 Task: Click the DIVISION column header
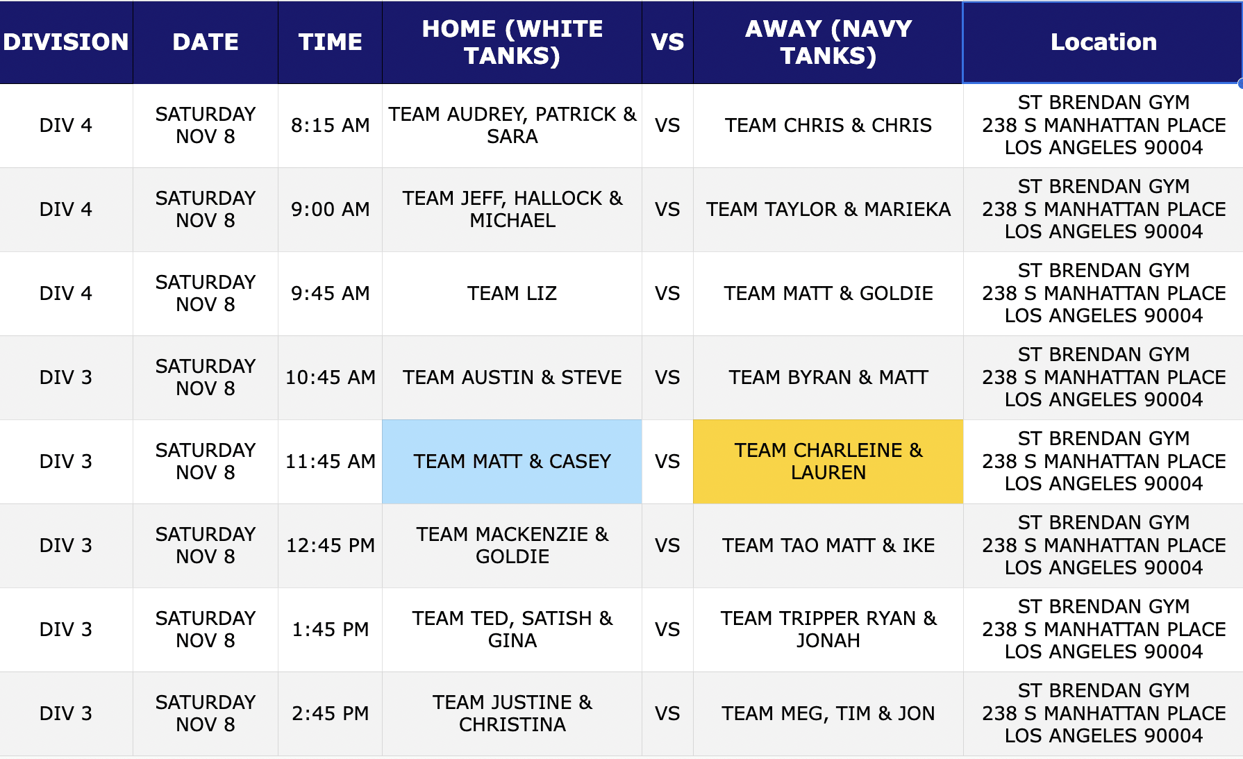[x=66, y=42]
